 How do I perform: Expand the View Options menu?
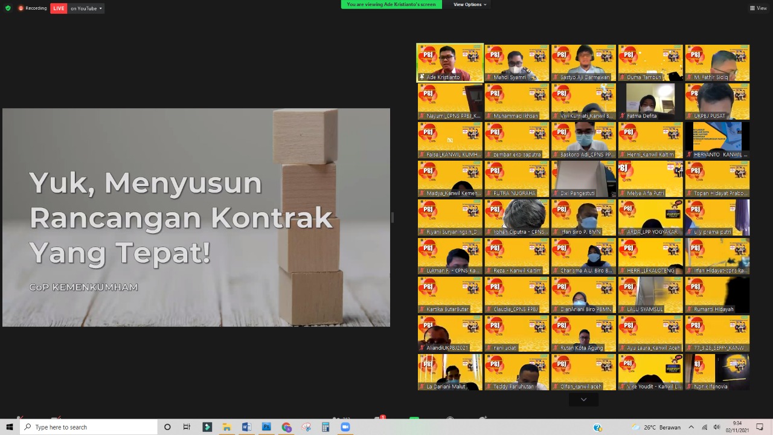[x=470, y=4]
